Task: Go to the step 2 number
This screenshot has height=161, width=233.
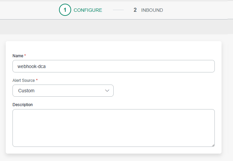Action: (x=135, y=10)
